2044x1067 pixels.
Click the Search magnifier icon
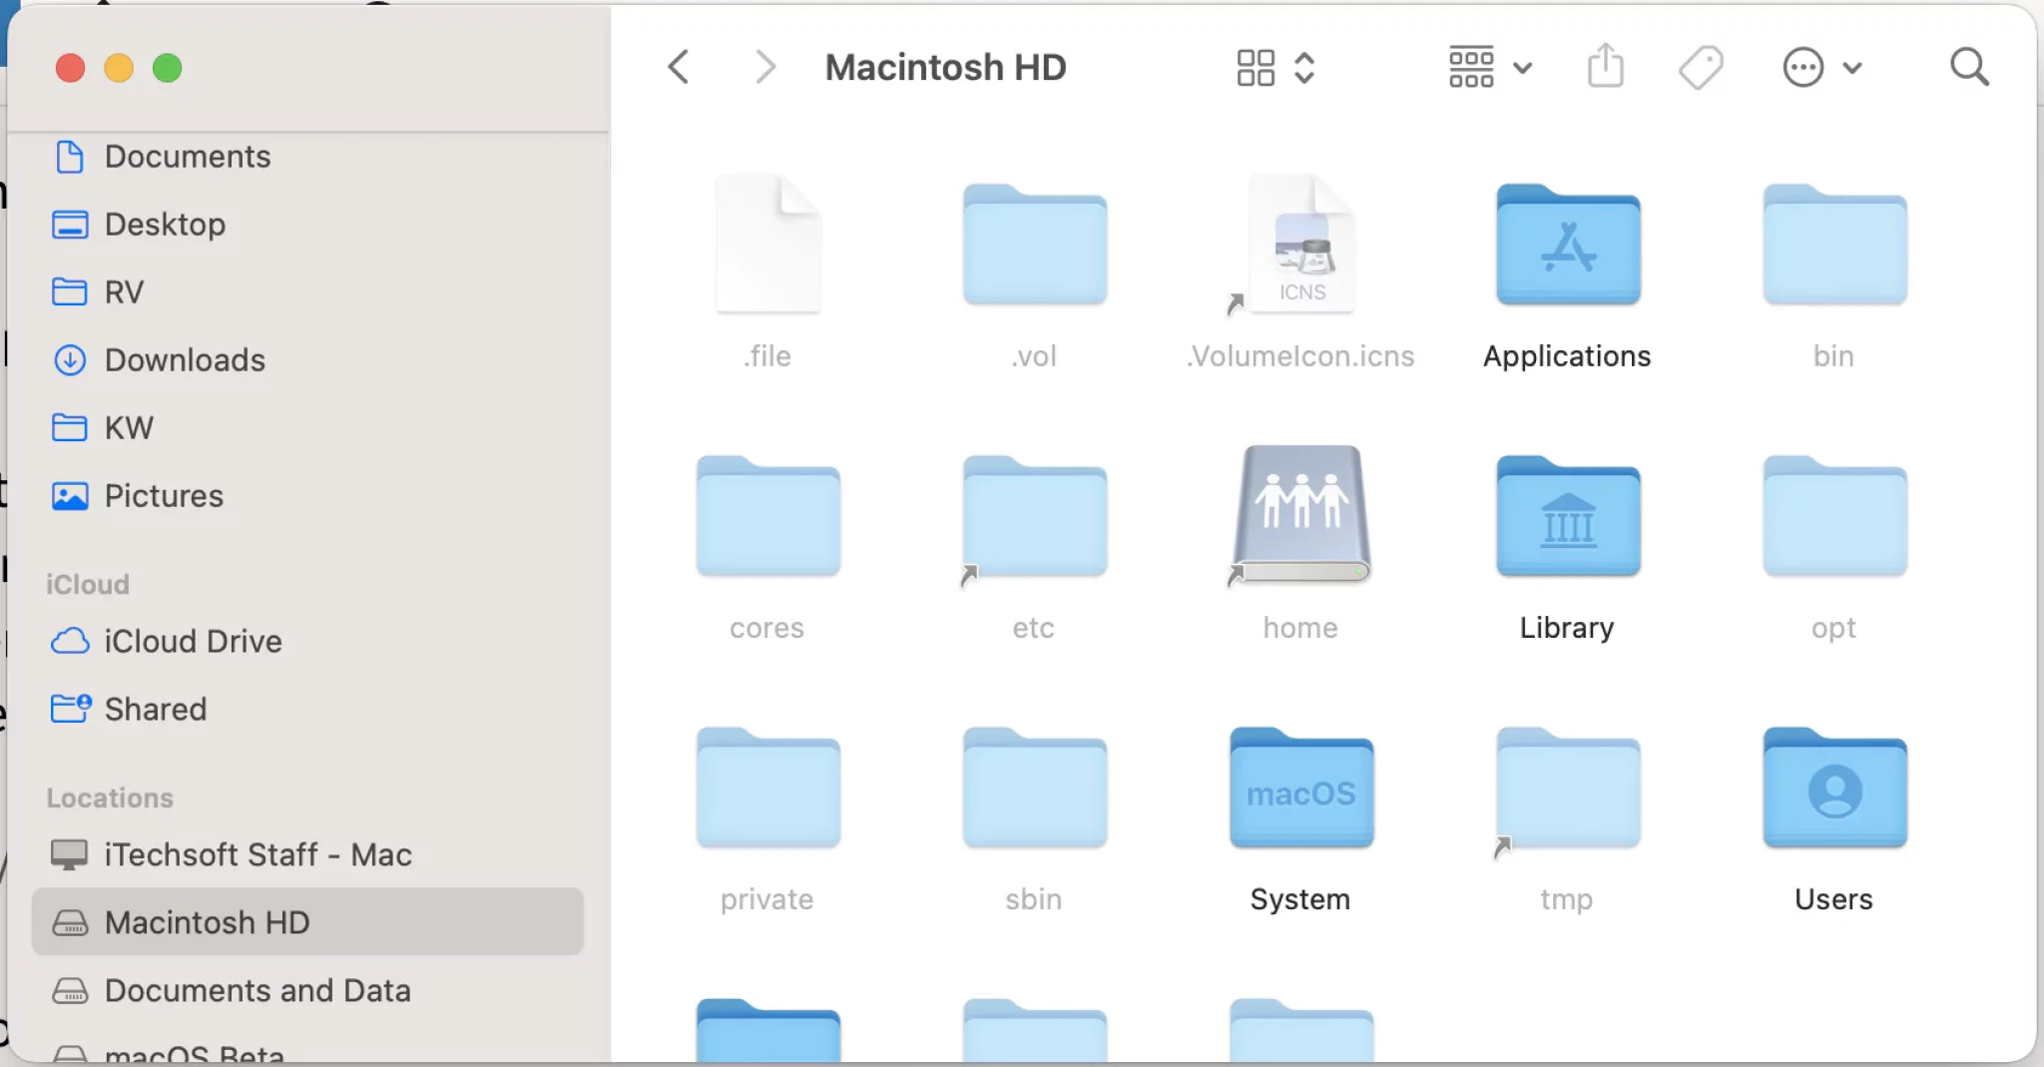[x=1969, y=68]
